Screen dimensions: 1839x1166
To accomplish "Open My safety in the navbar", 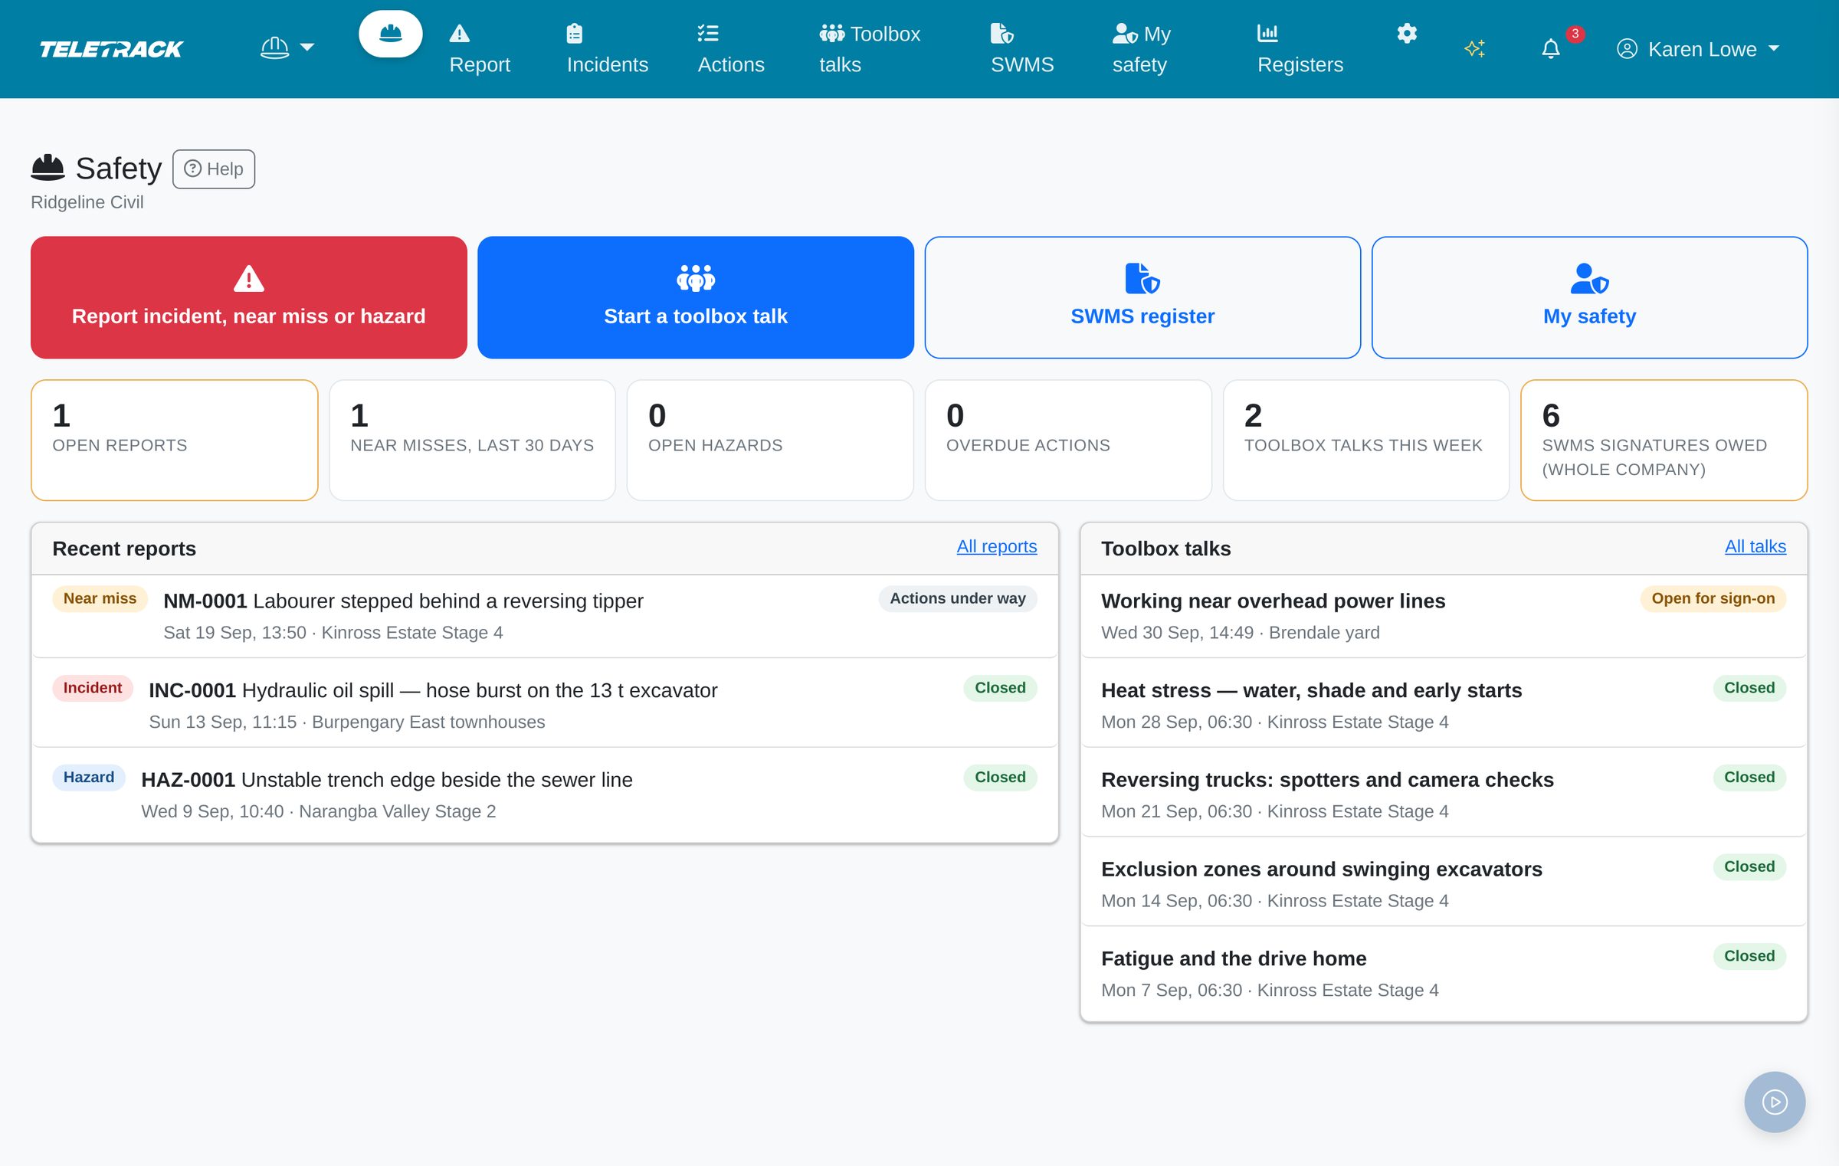I will (x=1142, y=49).
